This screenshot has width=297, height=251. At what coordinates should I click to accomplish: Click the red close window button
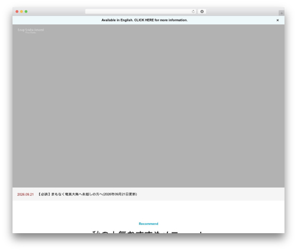pos(17,11)
